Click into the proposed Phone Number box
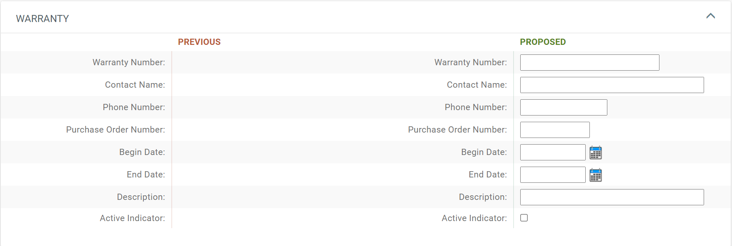The image size is (732, 246). 564,107
